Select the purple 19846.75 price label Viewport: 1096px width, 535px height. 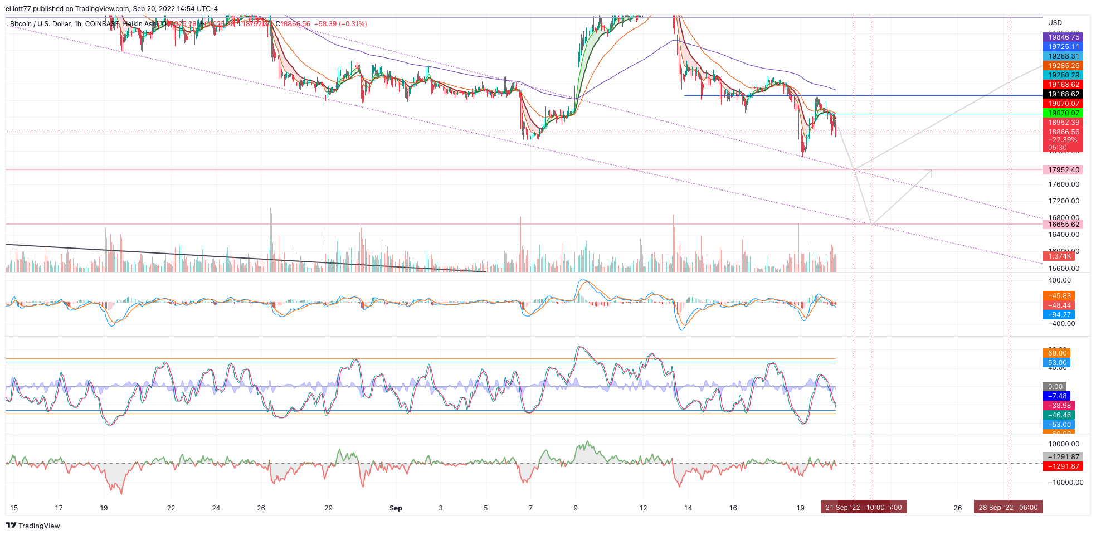1063,37
